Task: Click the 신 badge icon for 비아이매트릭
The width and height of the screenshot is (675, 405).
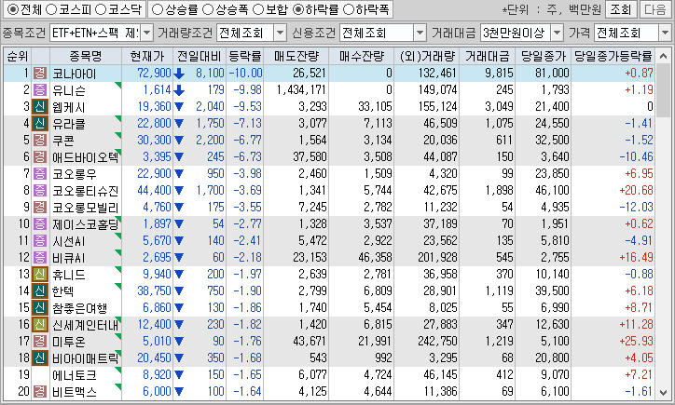Action: [40, 358]
